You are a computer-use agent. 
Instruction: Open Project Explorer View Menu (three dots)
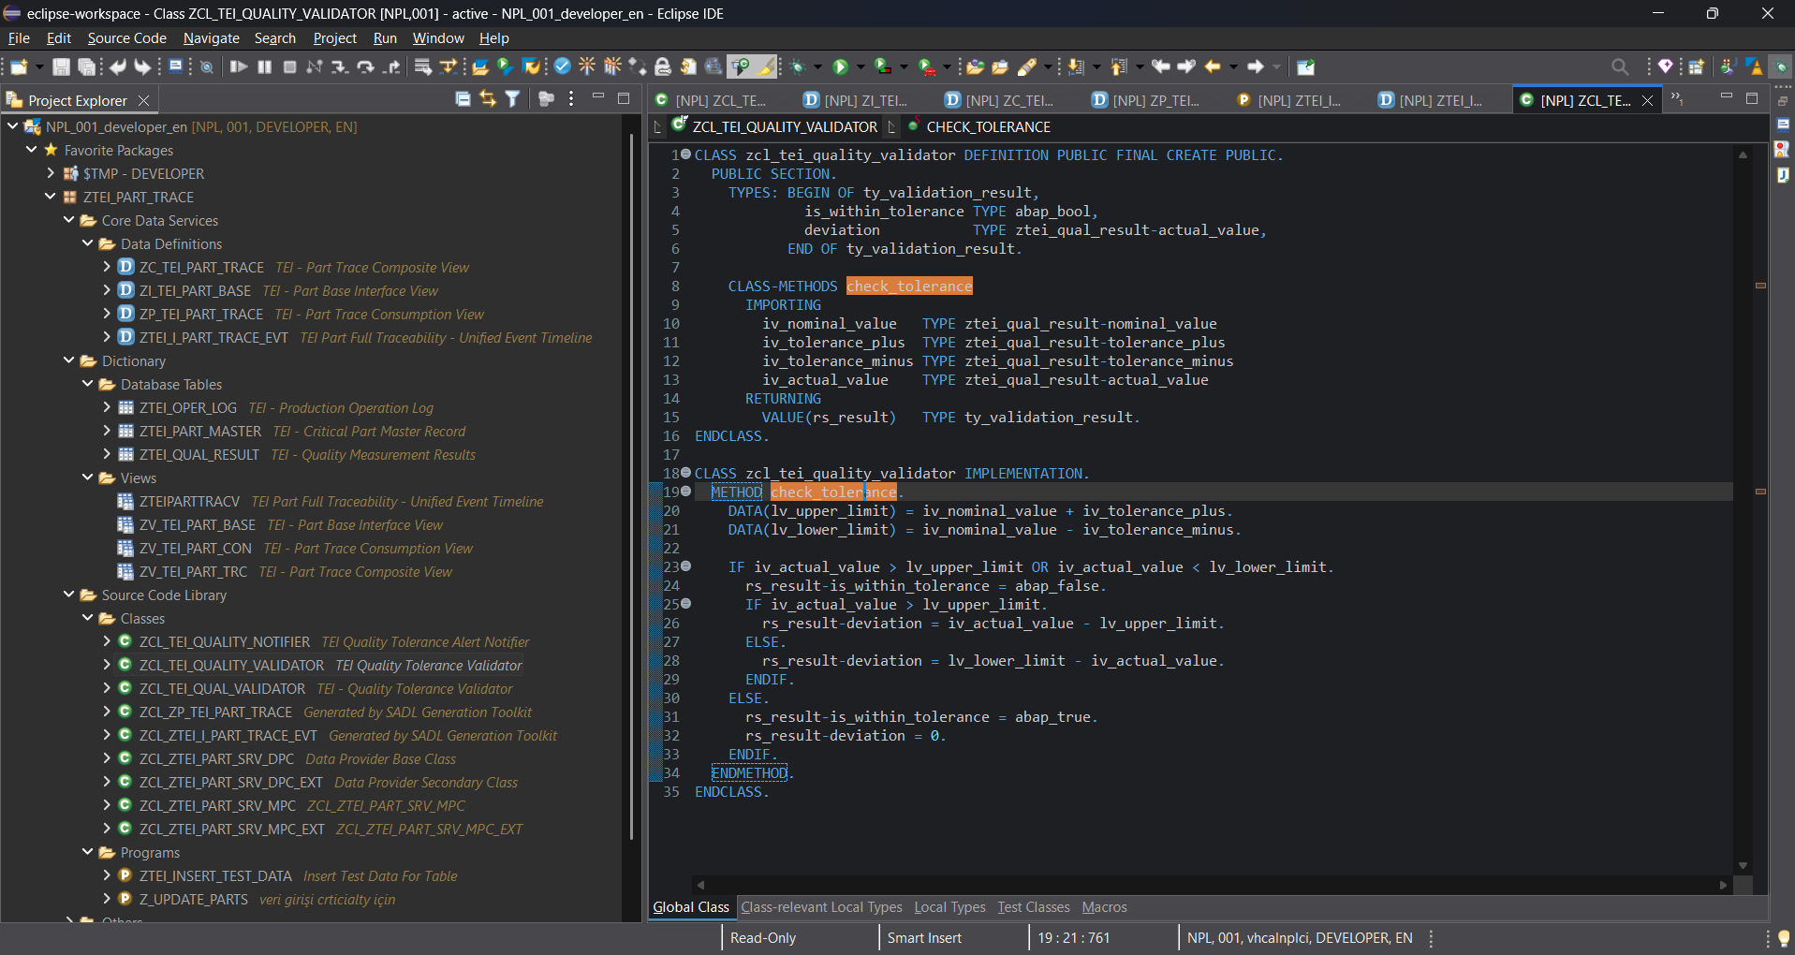(571, 98)
